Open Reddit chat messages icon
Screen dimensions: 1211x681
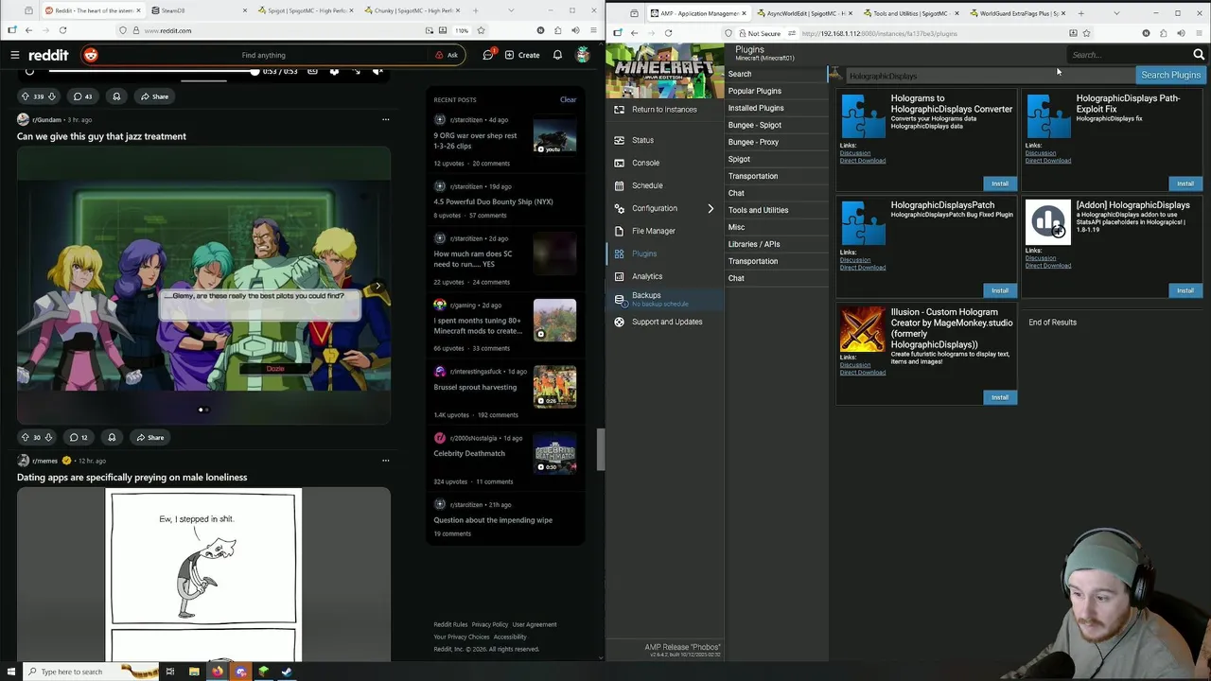(488, 55)
